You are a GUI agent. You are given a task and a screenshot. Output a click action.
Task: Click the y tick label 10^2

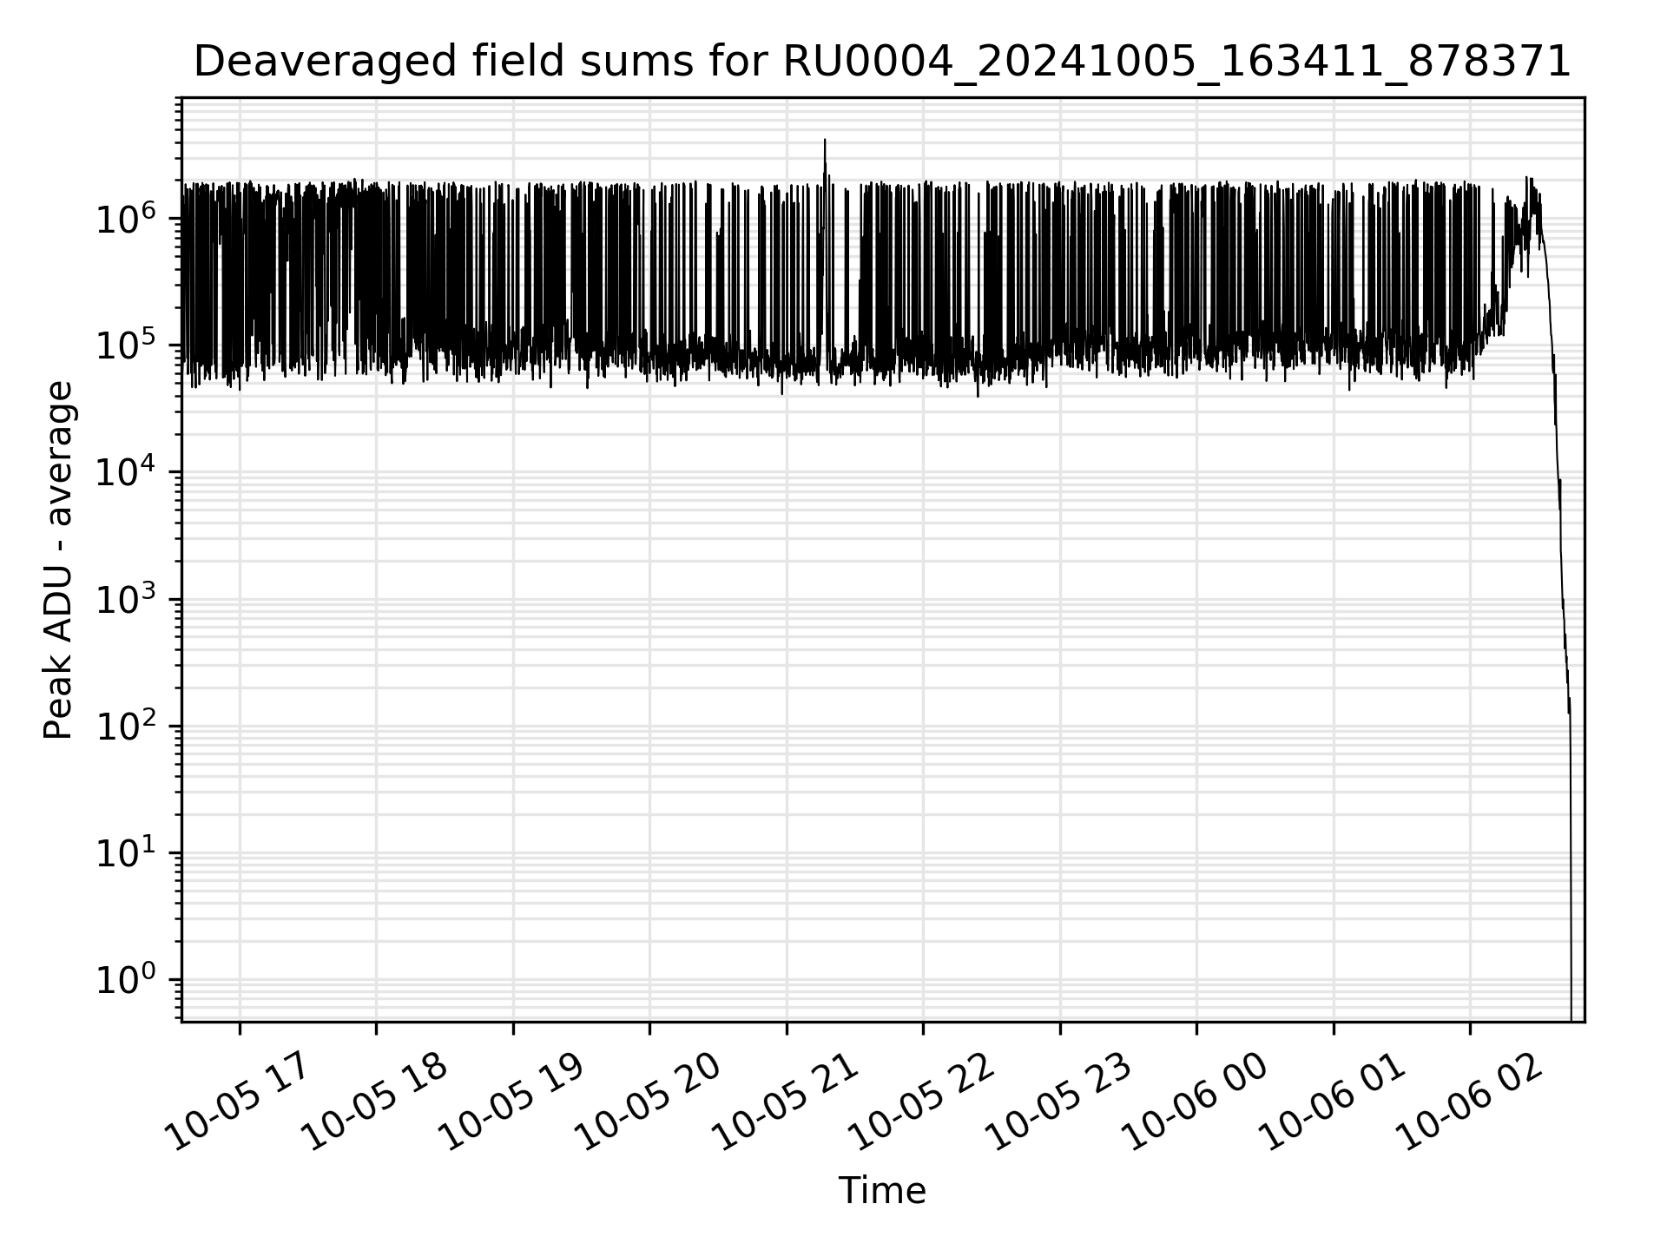(x=125, y=724)
